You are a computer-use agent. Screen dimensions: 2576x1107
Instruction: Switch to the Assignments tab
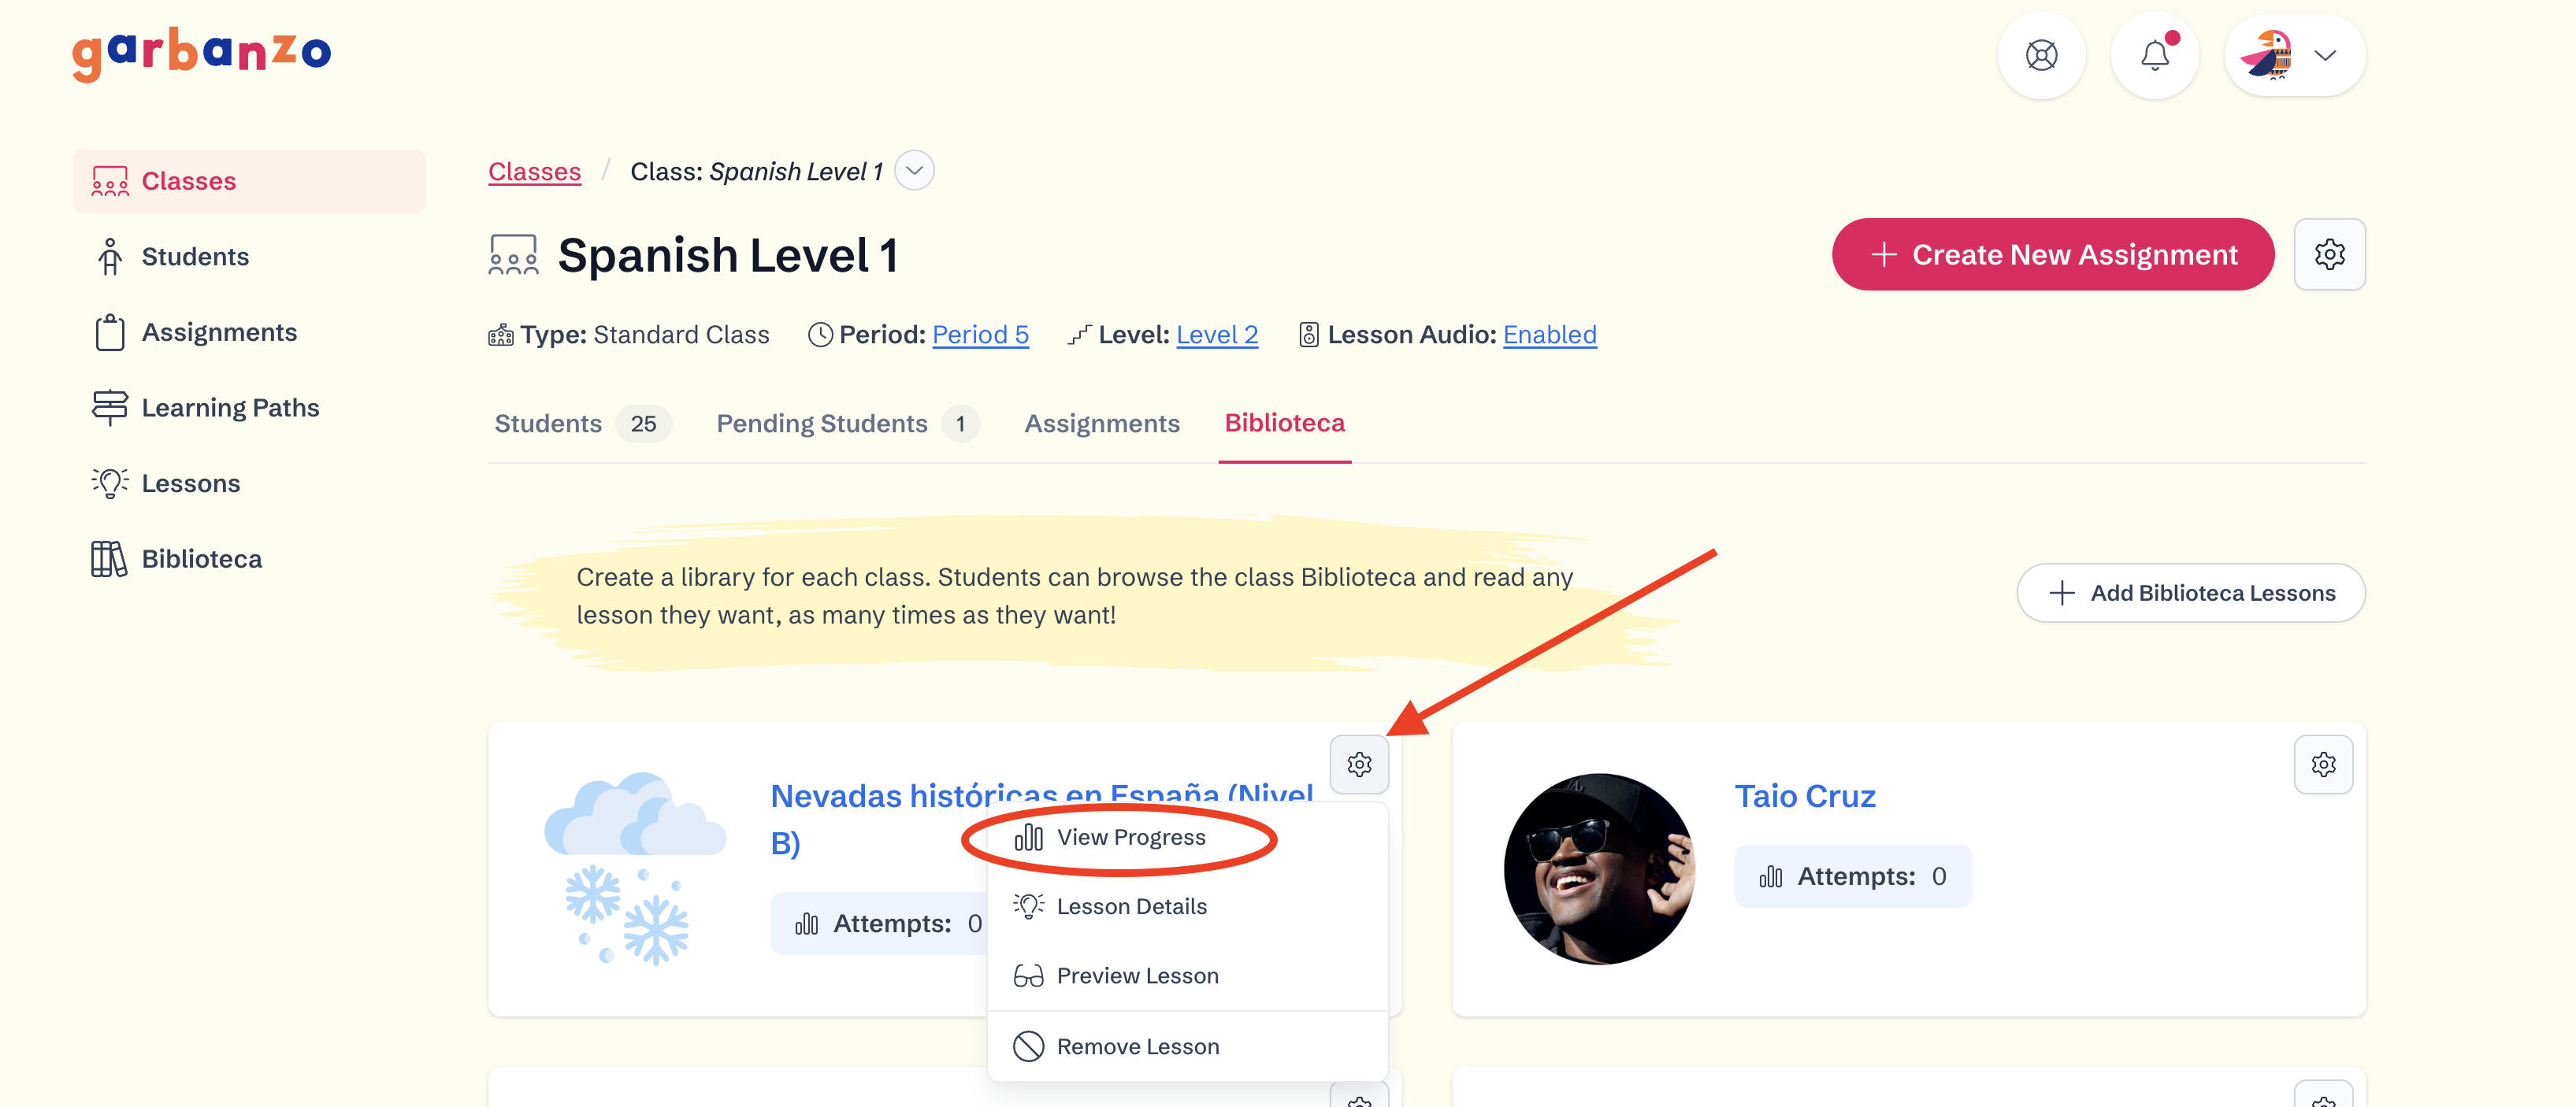(1101, 424)
